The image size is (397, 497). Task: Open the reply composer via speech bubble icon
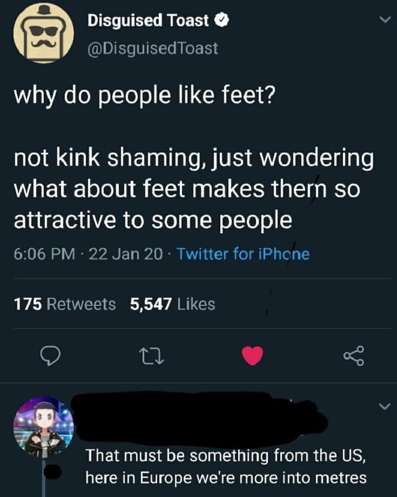[x=52, y=354]
